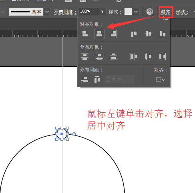
Task: Click vertical distribute top icon
Action: pos(85,57)
